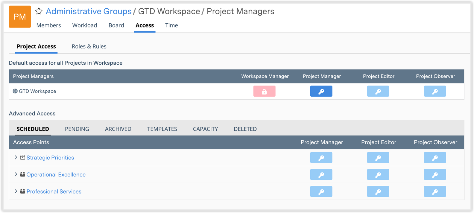Screen dimensions: 474x213
Task: Expand the Operational Excellence row
Action: point(16,174)
